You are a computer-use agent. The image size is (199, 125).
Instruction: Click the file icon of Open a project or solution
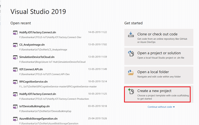tap(131, 53)
